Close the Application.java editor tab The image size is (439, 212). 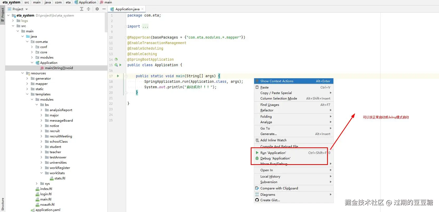tap(142, 9)
